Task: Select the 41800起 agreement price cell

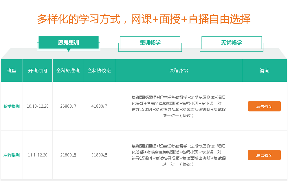Action: click(x=99, y=106)
